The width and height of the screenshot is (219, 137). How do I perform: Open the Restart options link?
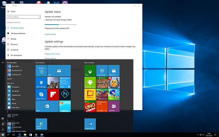coord(50,58)
